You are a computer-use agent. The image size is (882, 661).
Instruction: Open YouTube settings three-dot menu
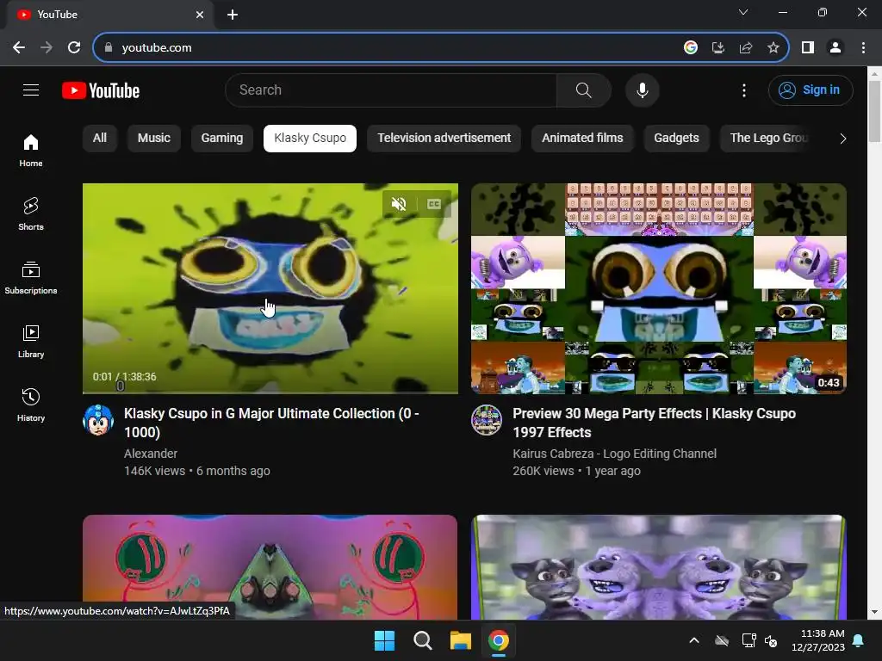(743, 90)
